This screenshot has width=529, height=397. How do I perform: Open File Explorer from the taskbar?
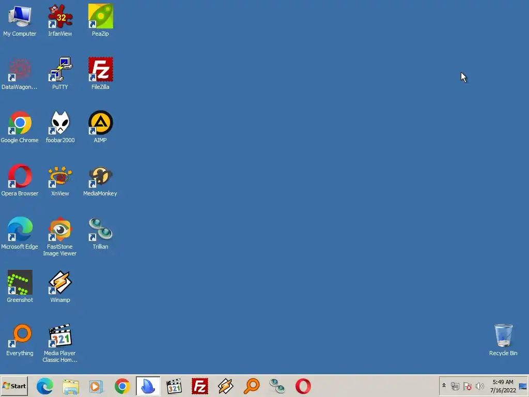pos(70,386)
